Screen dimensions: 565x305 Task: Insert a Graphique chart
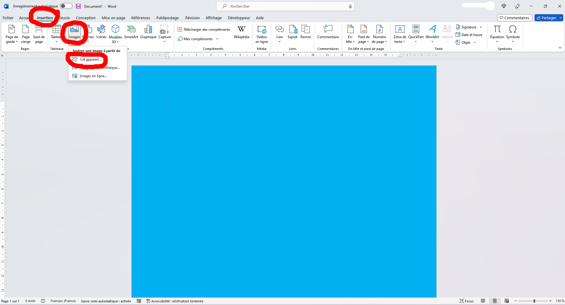(148, 32)
